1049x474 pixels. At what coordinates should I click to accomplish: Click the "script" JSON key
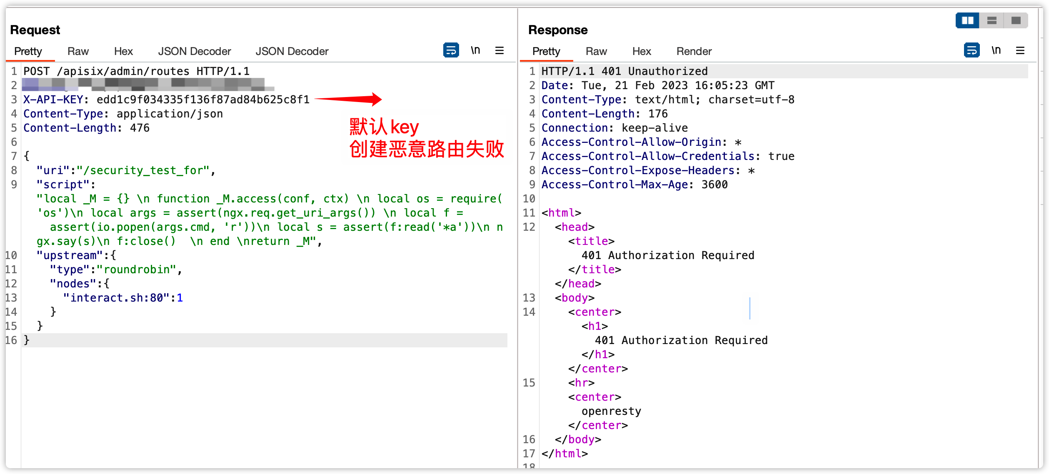63,185
